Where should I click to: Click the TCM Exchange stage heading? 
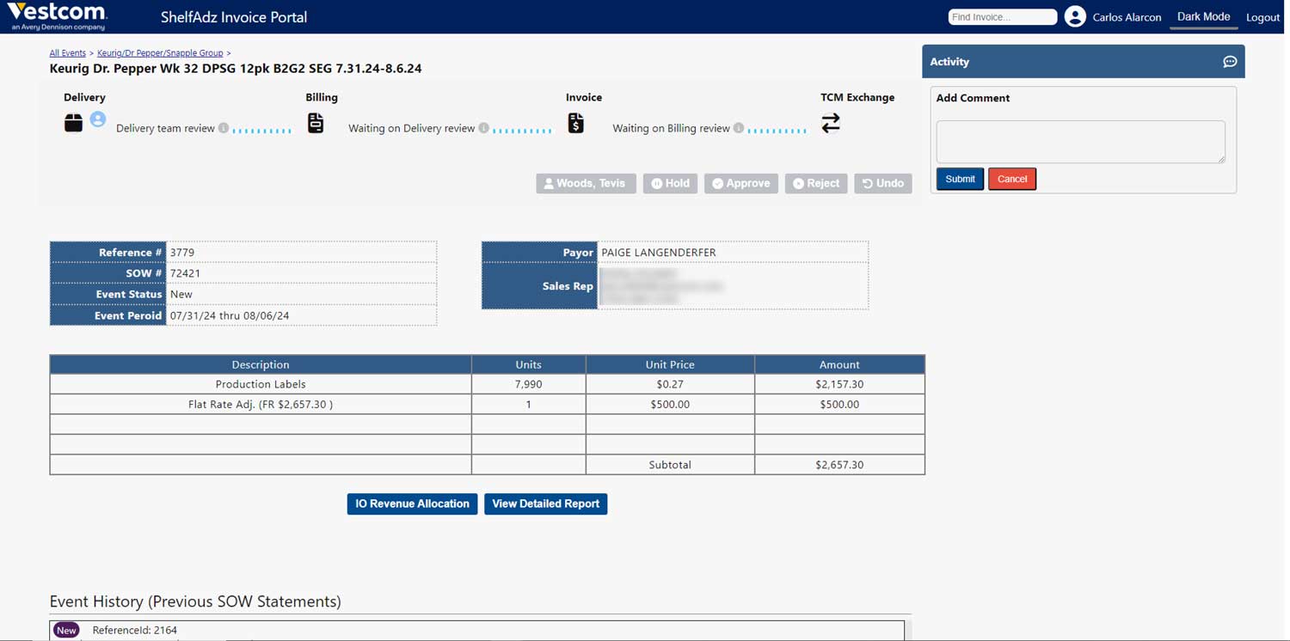point(857,97)
